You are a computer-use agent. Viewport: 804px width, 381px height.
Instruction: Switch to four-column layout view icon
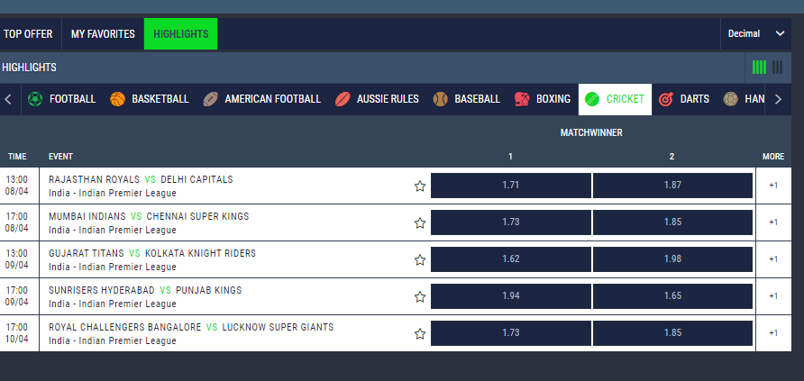tap(759, 67)
